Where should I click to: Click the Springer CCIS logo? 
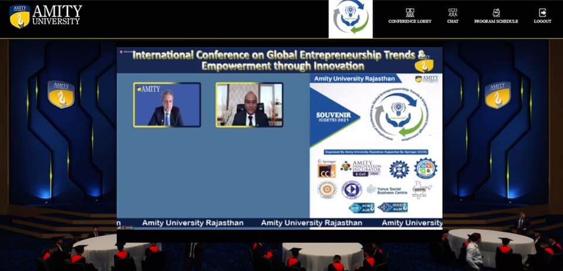point(327,168)
